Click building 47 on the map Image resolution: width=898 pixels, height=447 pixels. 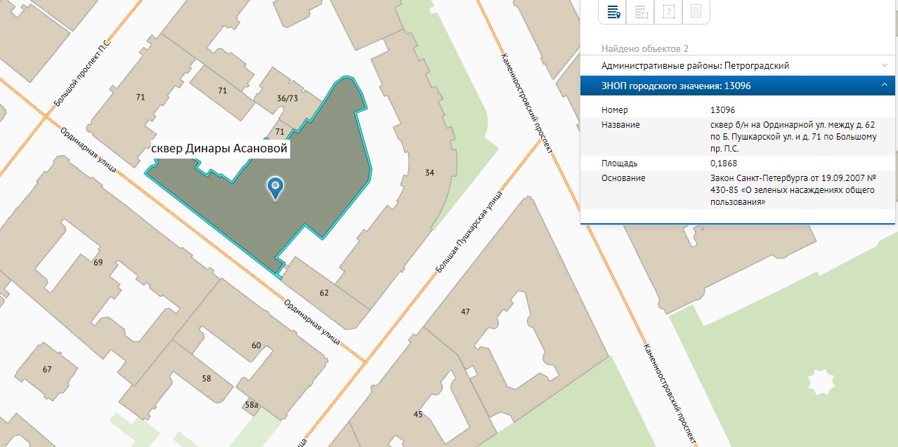tap(465, 312)
